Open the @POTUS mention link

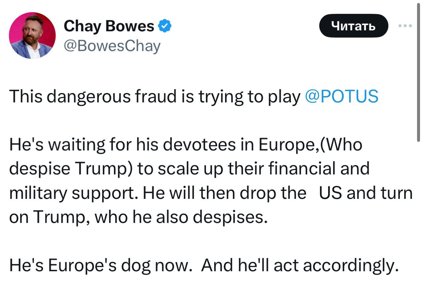pos(341,96)
